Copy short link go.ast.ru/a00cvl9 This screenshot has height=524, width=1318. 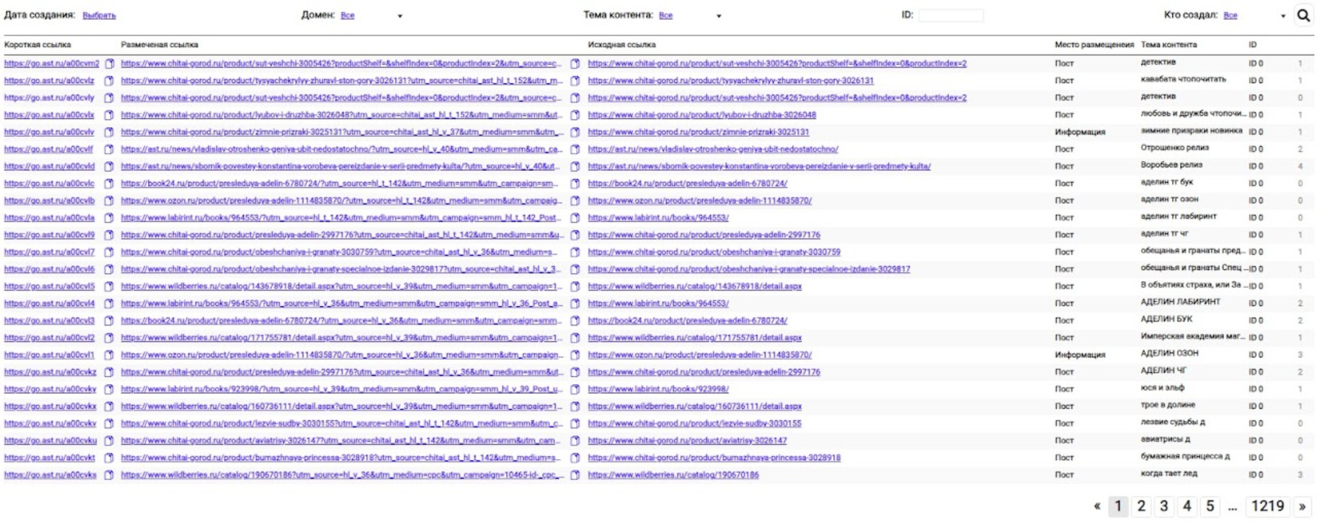(x=109, y=236)
